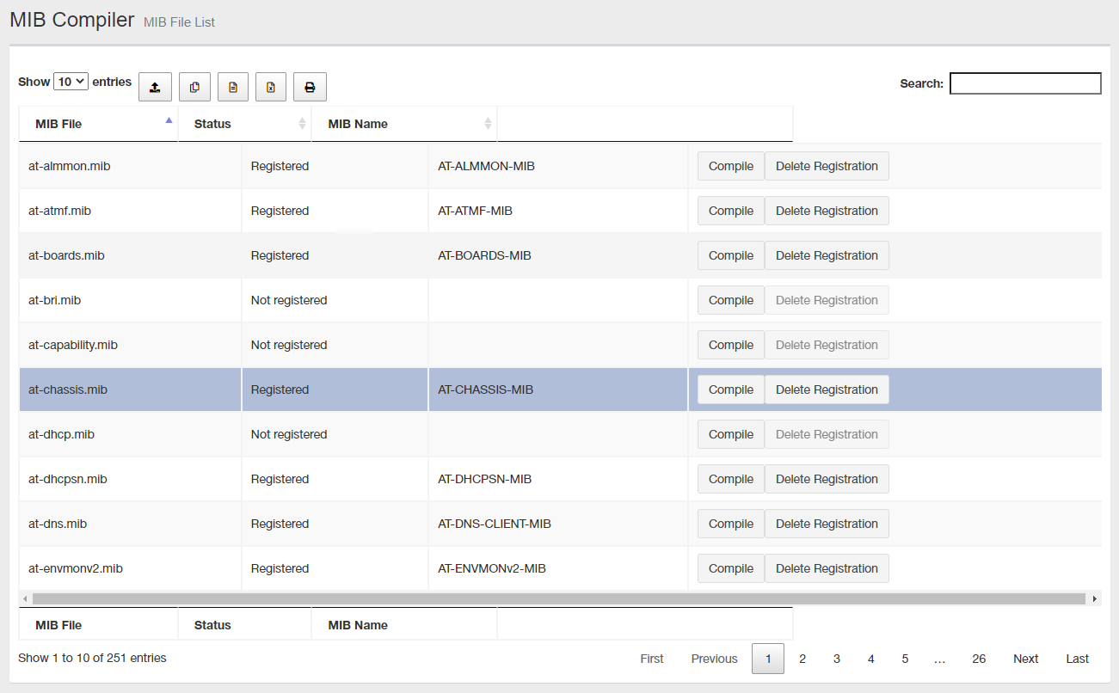Jump to page 26 in pagination
This screenshot has width=1119, height=693.
pos(979,659)
